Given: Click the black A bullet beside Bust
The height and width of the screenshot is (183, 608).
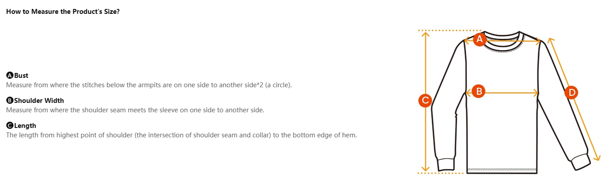Looking at the screenshot, I should tap(9, 76).
